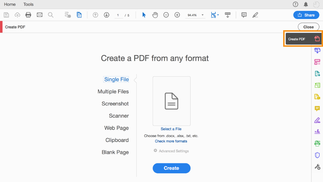The height and width of the screenshot is (182, 323).
Task: Click the blue Create button
Action: click(172, 168)
